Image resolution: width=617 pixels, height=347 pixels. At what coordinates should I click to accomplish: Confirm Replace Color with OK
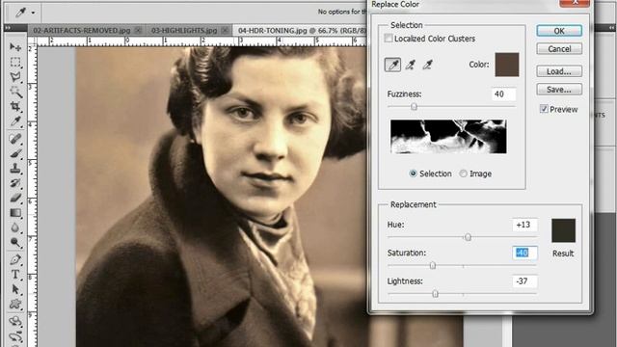coord(559,31)
